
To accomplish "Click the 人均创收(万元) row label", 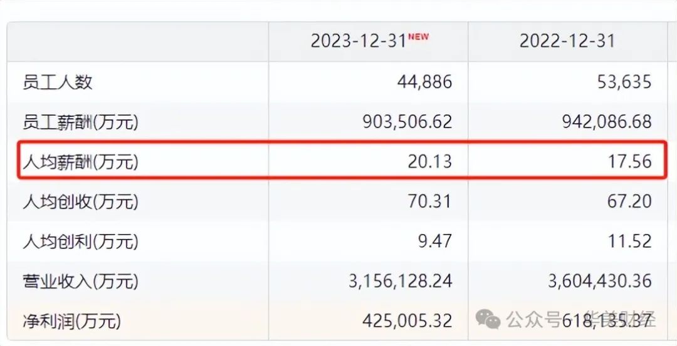I will [80, 201].
